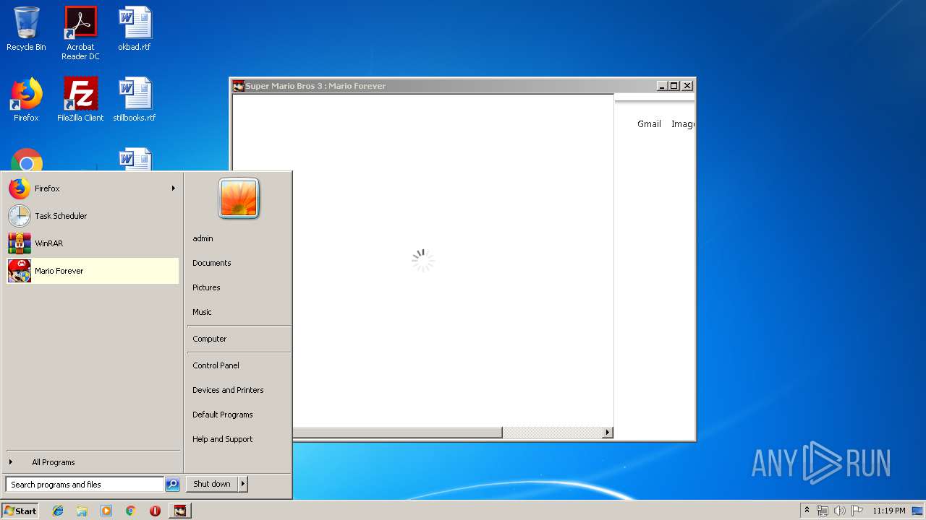Maximize the Mario Forever window
Image resolution: width=926 pixels, height=520 pixels.
click(x=674, y=86)
